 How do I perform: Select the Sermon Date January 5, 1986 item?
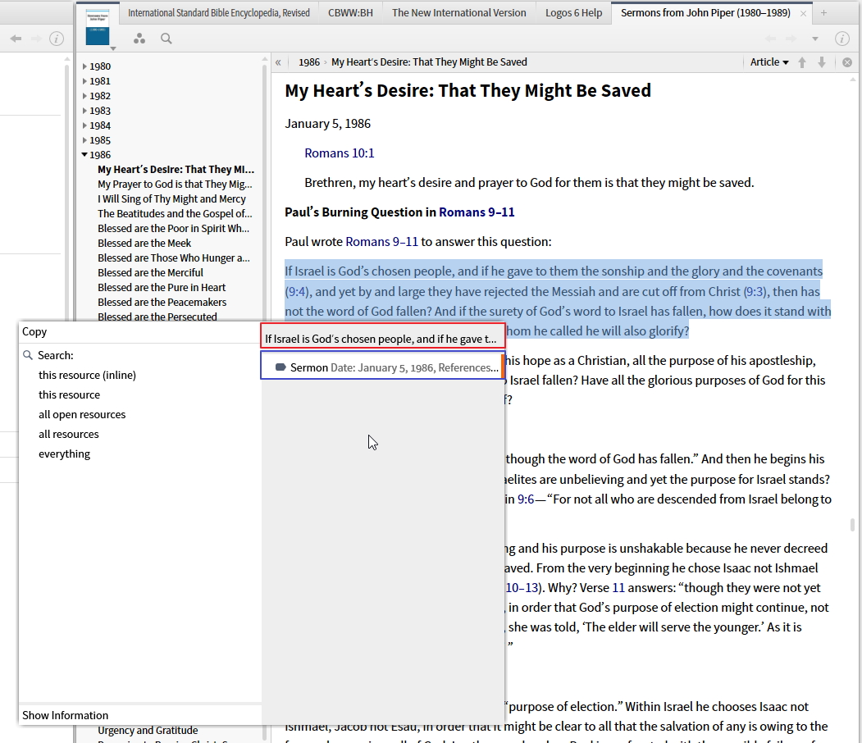coord(383,365)
